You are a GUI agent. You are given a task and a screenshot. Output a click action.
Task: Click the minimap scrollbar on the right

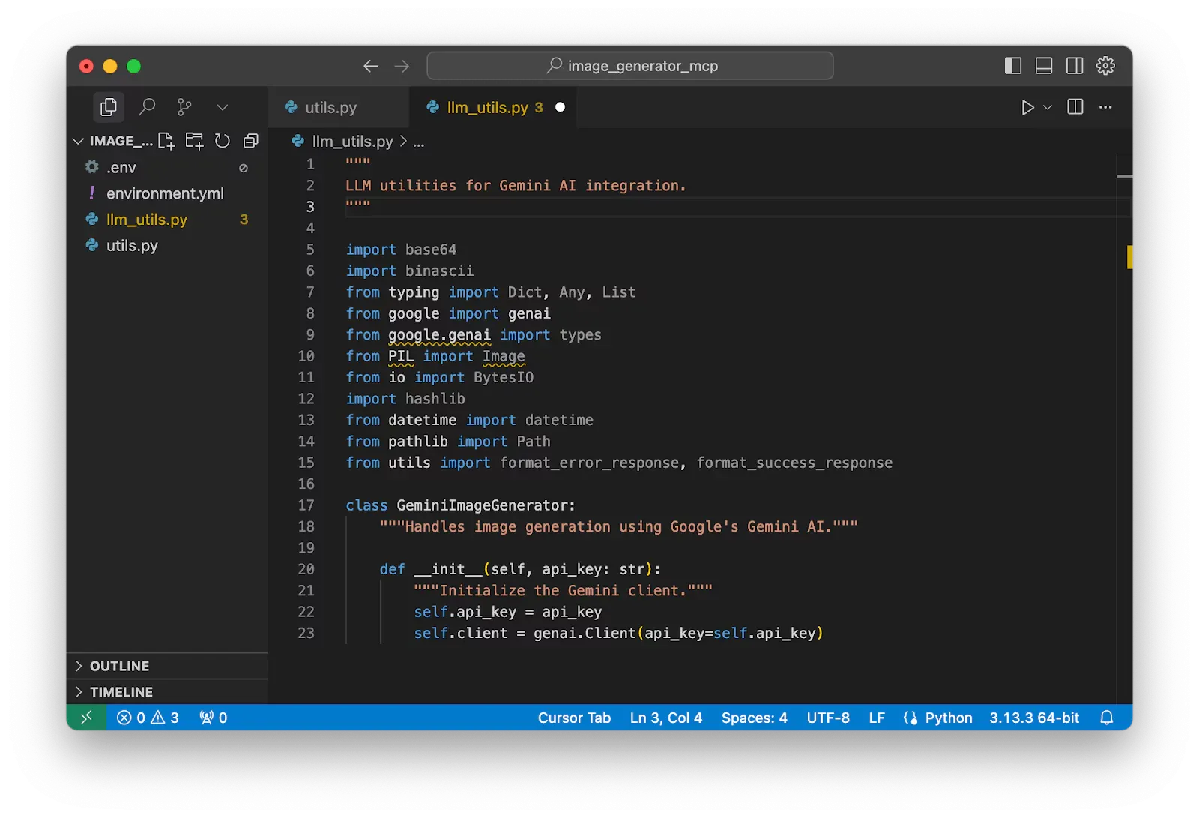point(1123,427)
